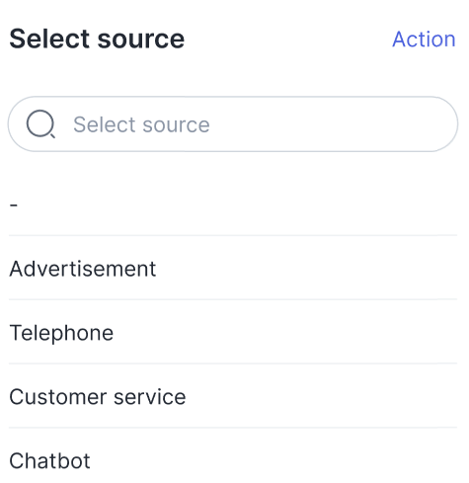Set the source to Customer service
Viewport: 469px width, 483px height.
233,396
